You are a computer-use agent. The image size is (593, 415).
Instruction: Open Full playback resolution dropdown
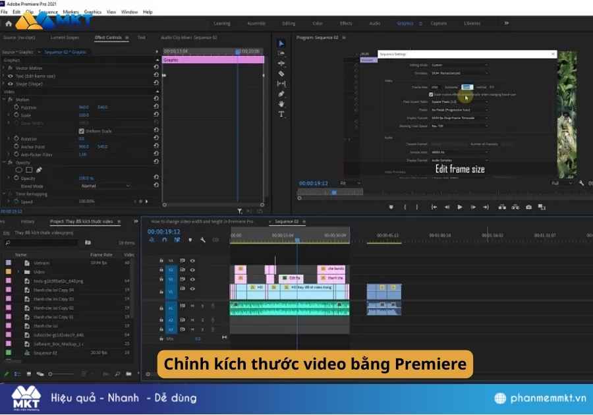coord(561,183)
